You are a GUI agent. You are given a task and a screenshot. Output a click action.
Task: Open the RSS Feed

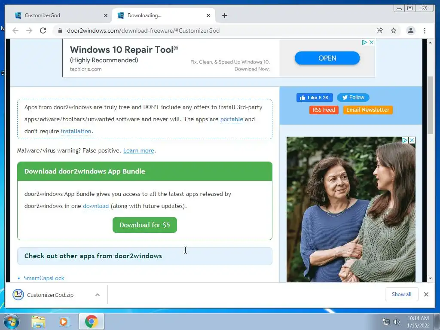[324, 110]
